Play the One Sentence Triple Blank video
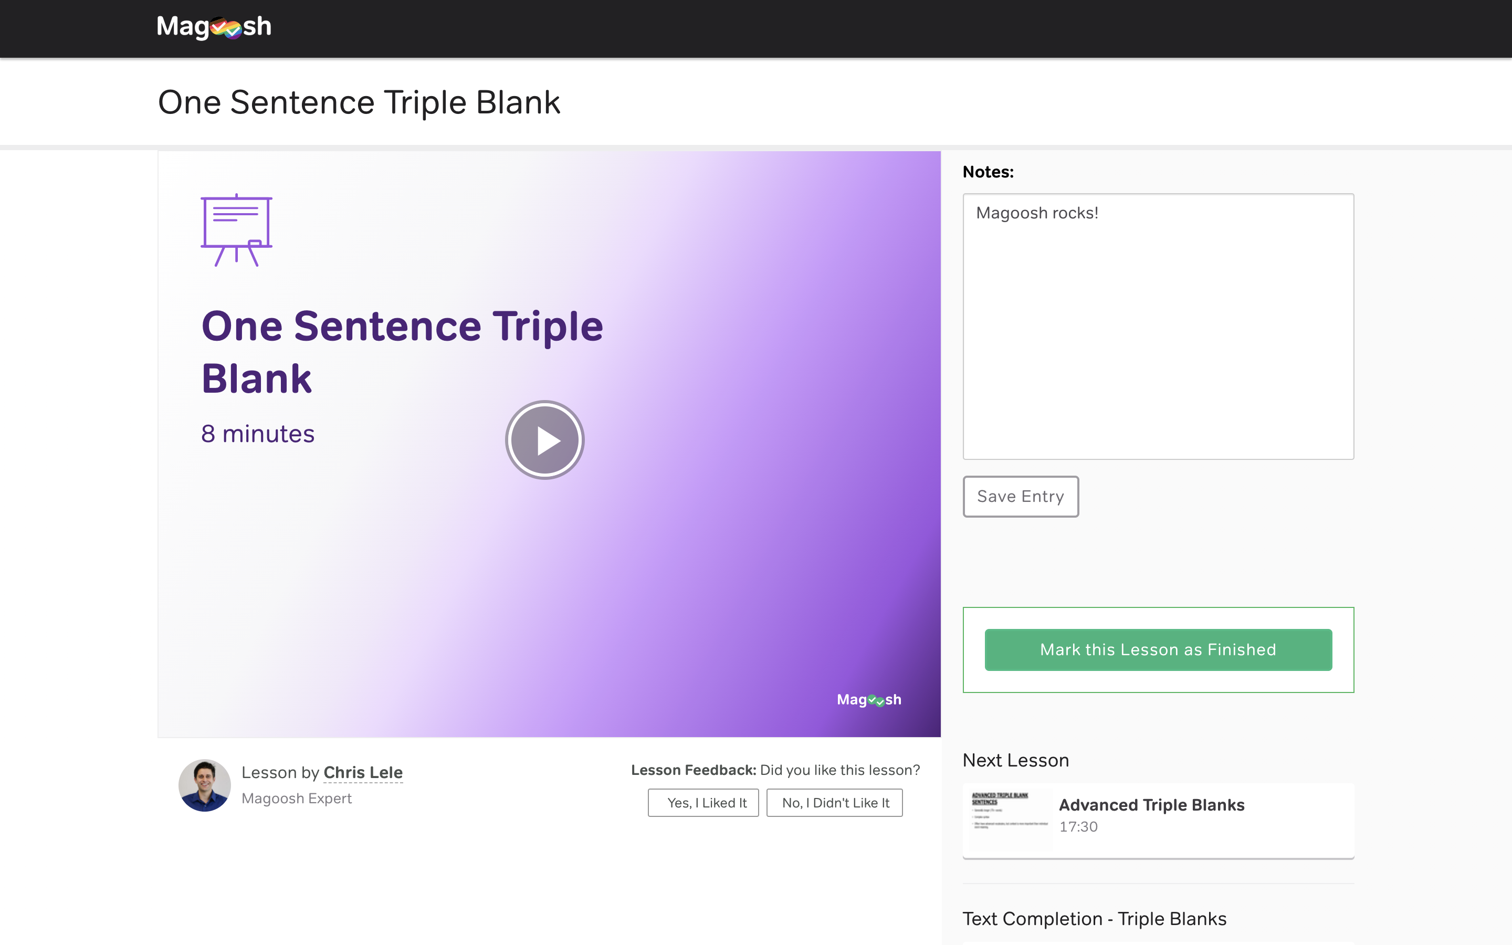Screen dimensions: 1512x945 tap(544, 440)
